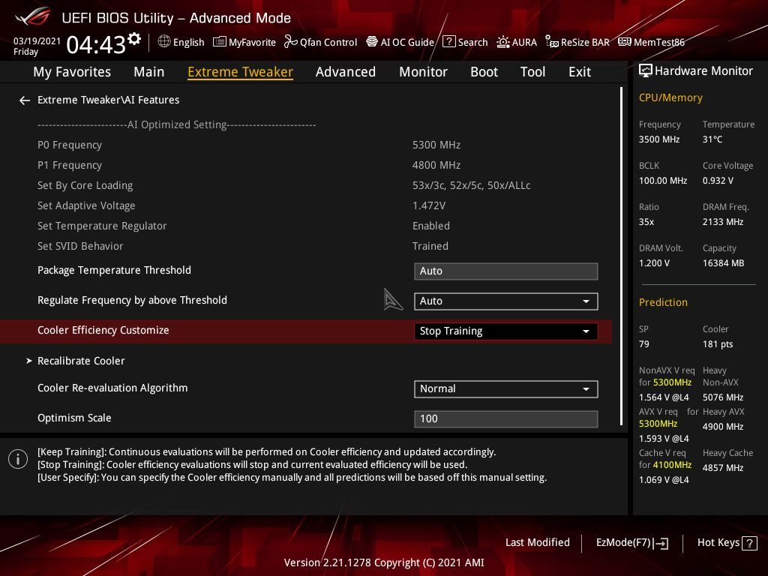Open Cooler Re-evaluation Algorithm Normal dropdown

[x=506, y=389]
